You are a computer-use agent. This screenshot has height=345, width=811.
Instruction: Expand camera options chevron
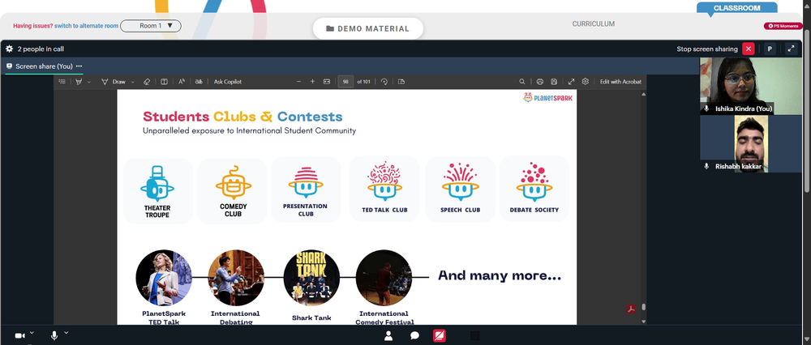[32, 333]
